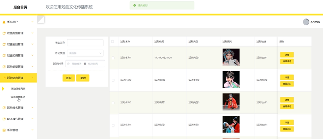Check the box for 活动名称1 row

(113, 58)
